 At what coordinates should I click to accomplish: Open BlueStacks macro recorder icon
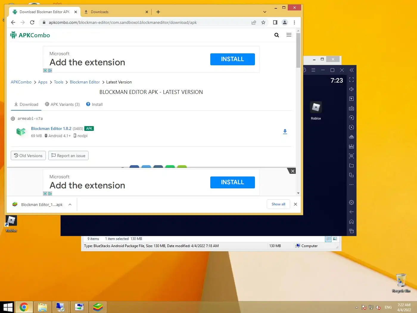point(351,118)
